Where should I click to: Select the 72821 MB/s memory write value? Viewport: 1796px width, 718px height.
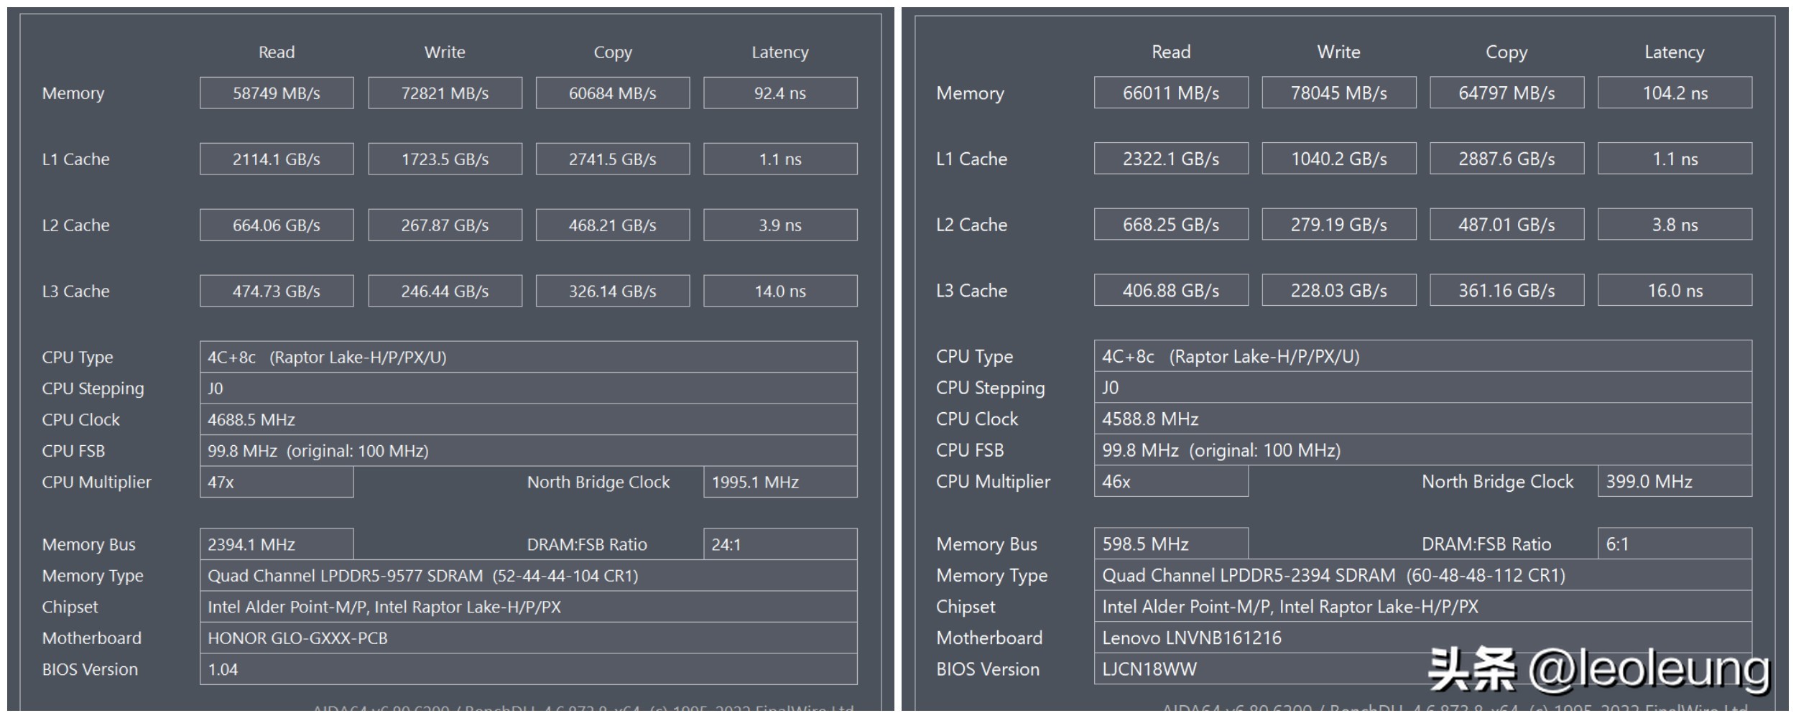point(445,93)
